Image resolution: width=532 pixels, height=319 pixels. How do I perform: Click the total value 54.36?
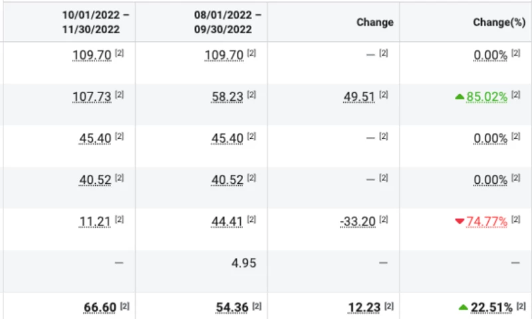231,307
